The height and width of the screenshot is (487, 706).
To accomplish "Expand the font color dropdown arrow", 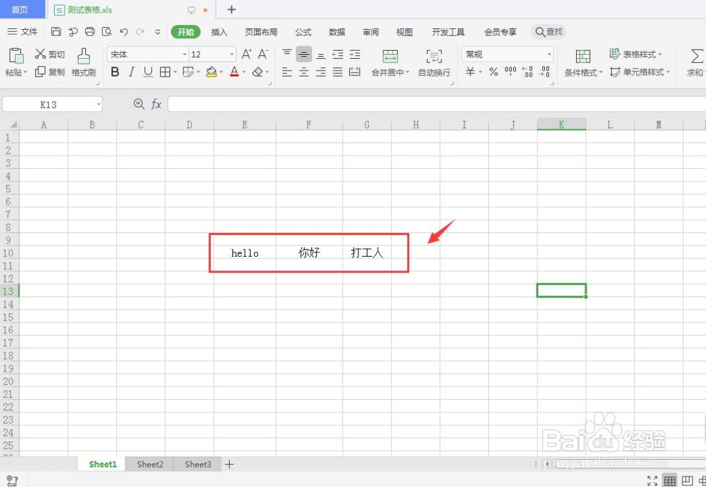I will pos(245,73).
